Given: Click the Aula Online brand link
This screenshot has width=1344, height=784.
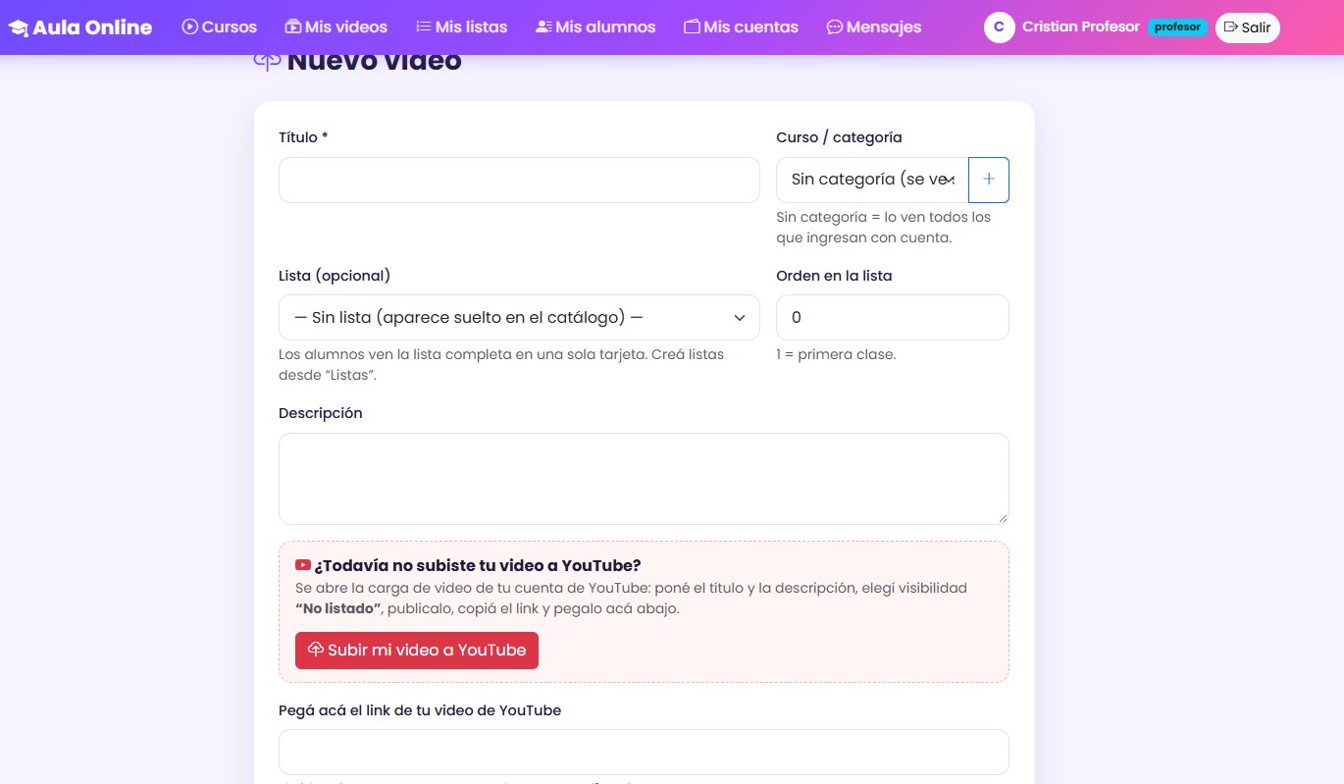Looking at the screenshot, I should coord(80,27).
